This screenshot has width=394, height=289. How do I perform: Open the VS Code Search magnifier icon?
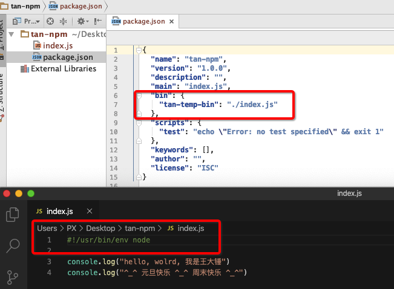(x=13, y=245)
